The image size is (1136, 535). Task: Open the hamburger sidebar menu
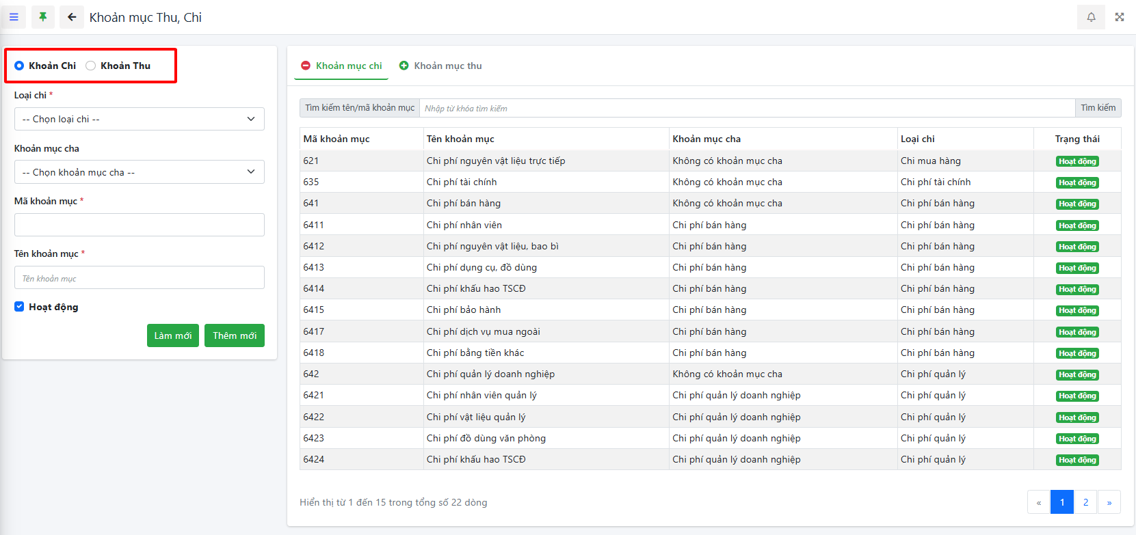tap(14, 17)
